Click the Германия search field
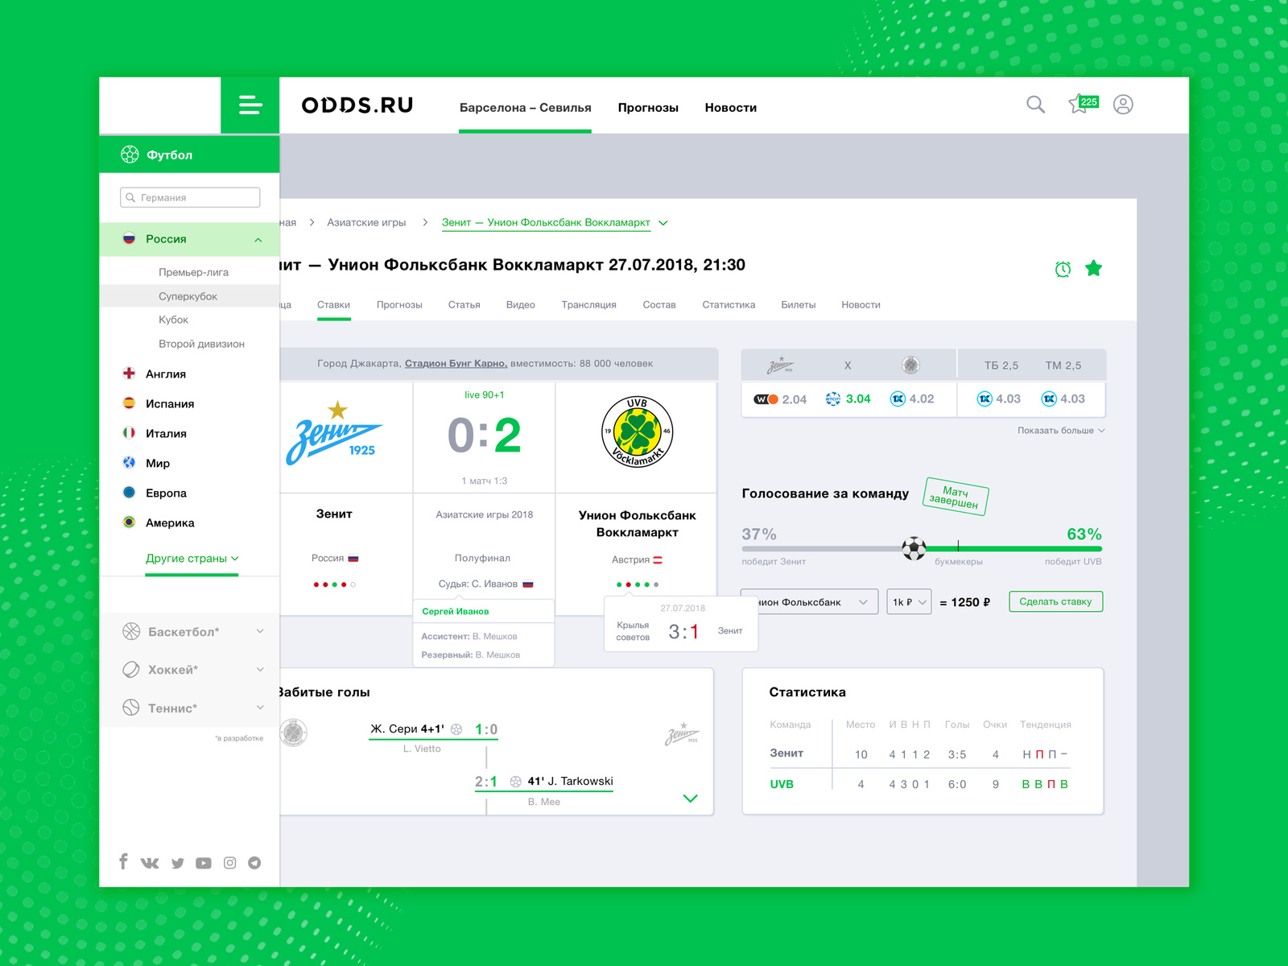Screen dimensions: 1288x966 [x=190, y=197]
